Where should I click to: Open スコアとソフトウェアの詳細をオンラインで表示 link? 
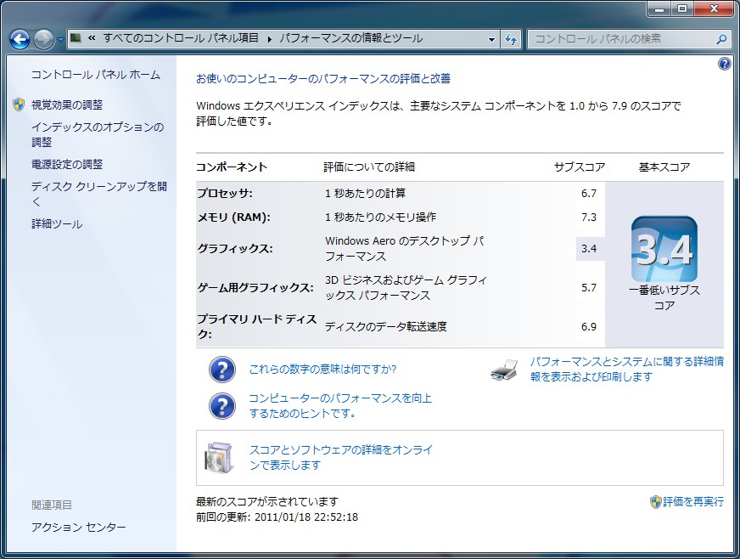click(x=341, y=457)
